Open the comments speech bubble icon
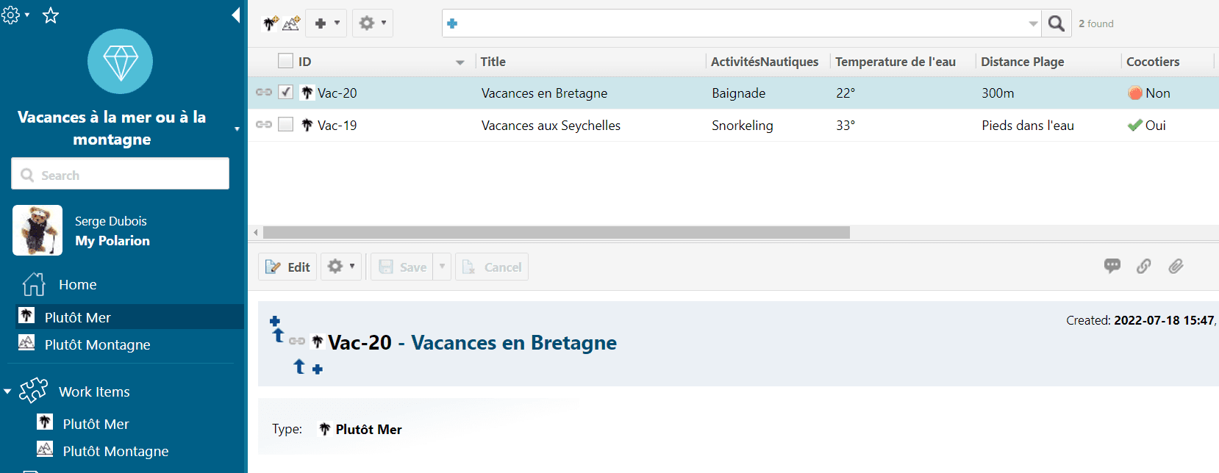The width and height of the screenshot is (1219, 473). [1112, 266]
